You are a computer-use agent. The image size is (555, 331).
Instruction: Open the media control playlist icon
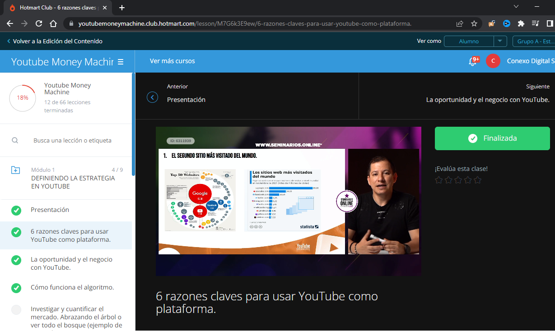click(x=536, y=23)
